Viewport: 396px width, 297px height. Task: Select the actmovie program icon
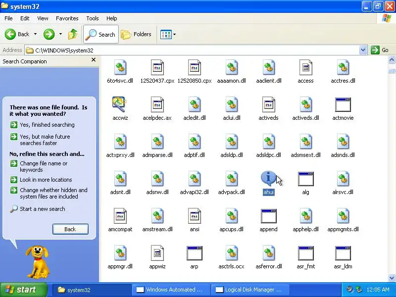pos(343,104)
